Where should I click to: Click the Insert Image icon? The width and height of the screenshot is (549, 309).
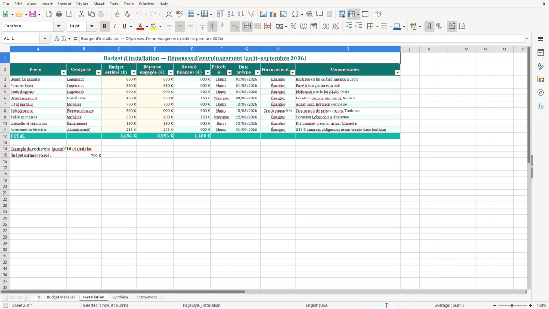pos(263,14)
